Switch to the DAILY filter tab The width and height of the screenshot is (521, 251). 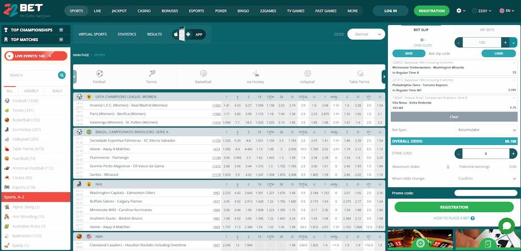pyautogui.click(x=57, y=91)
